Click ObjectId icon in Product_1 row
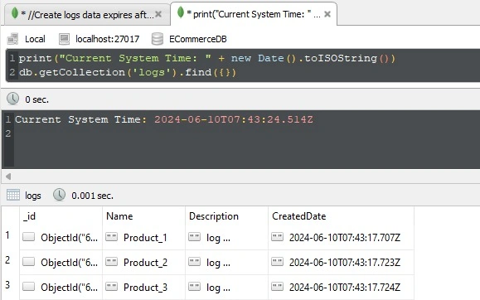 (x=28, y=237)
